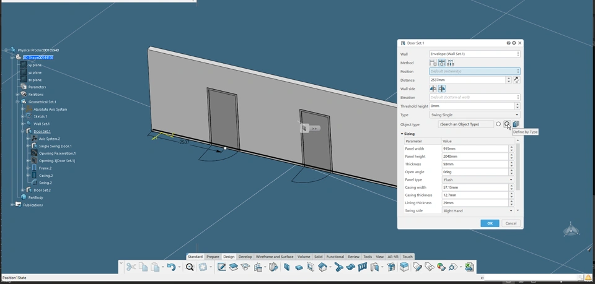Click the house-shaped roof icon
Viewport: 595px width, 284px height.
tap(322, 267)
